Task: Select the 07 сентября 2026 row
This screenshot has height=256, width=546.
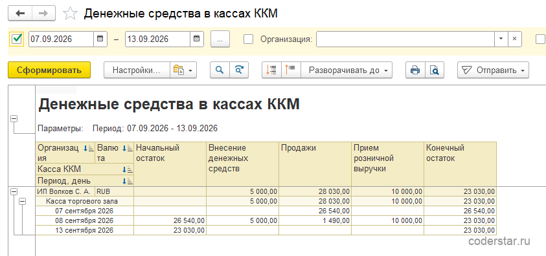Action: pos(85,211)
